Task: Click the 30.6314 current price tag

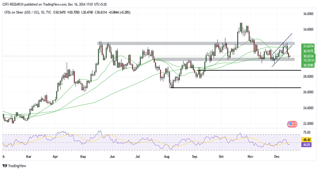Action: tap(308, 56)
